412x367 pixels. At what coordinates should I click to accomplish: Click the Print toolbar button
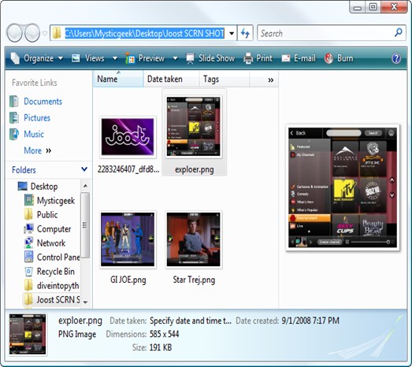258,58
